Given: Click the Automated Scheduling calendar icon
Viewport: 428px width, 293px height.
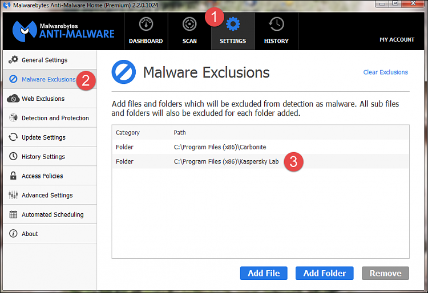Looking at the screenshot, I should click(x=13, y=214).
